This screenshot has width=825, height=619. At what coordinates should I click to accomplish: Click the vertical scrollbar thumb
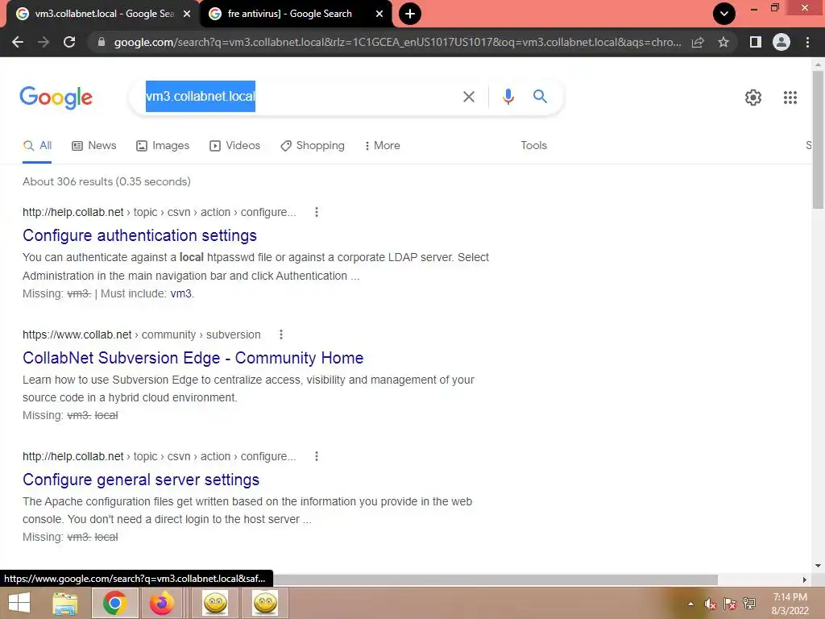coord(818,139)
